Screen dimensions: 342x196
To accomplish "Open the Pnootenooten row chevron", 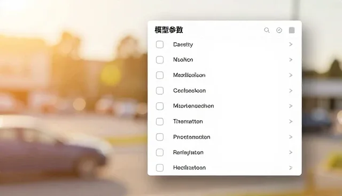I will point(291,137).
